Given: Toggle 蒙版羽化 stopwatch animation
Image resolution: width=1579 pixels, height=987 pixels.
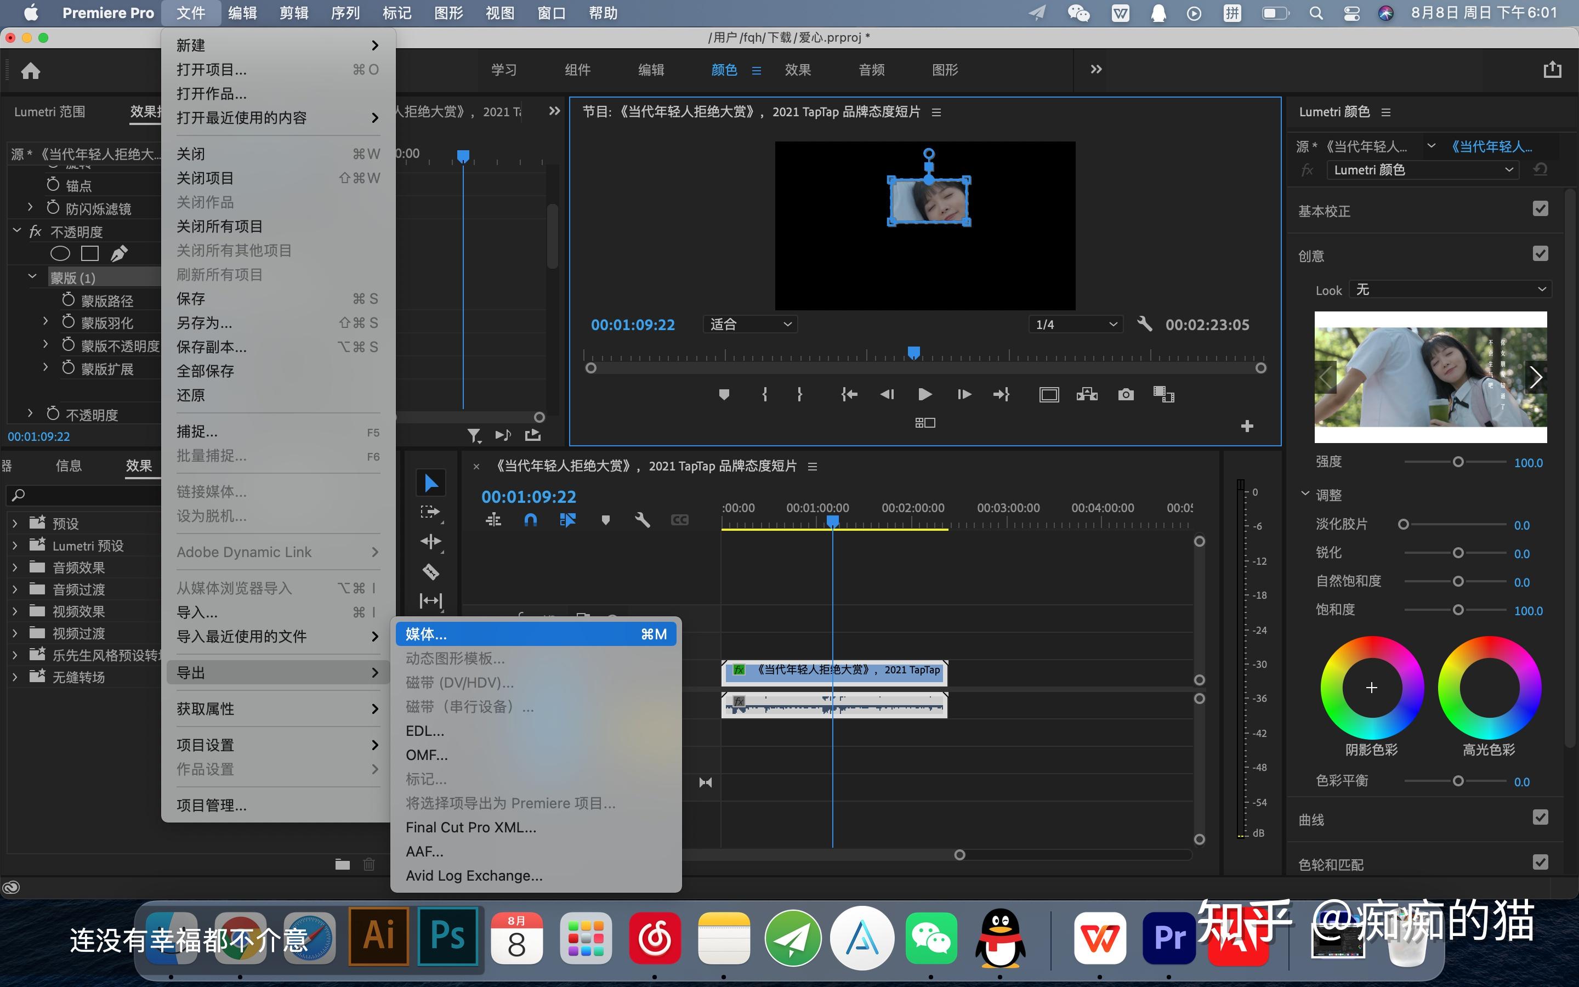Looking at the screenshot, I should (68, 322).
